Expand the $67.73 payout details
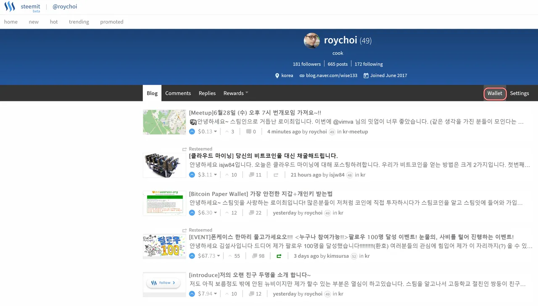 pos(209,256)
